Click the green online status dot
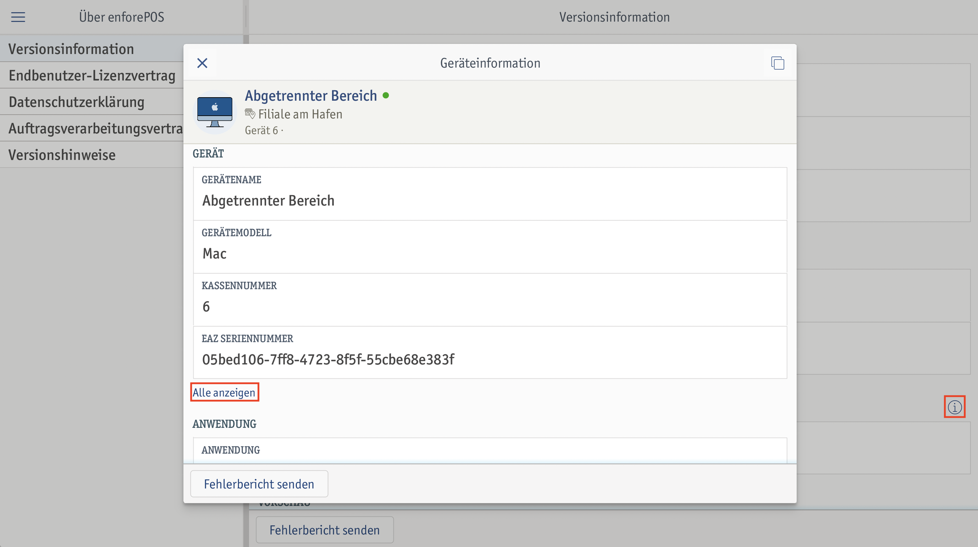The width and height of the screenshot is (978, 547). click(386, 95)
